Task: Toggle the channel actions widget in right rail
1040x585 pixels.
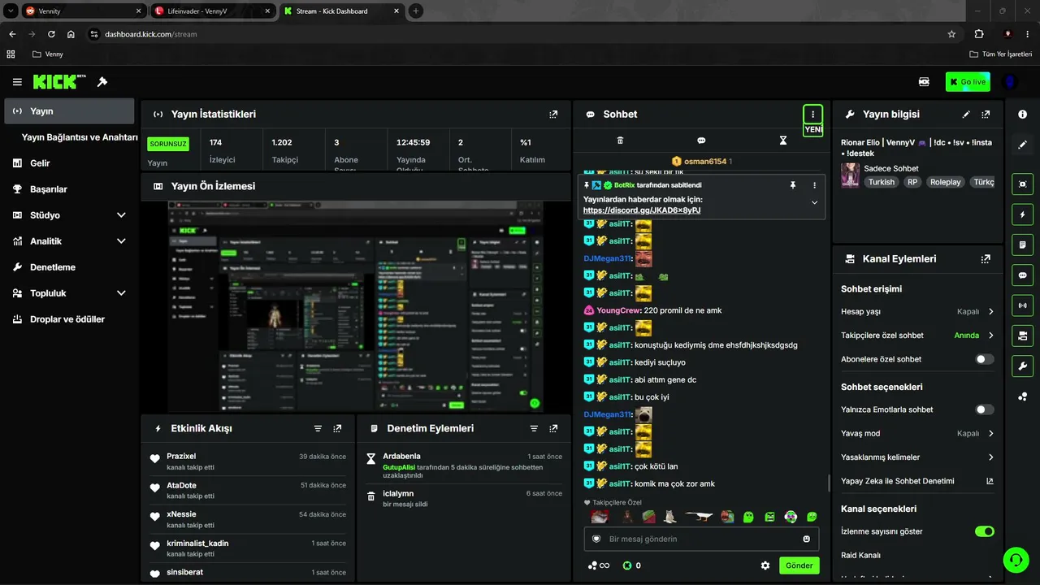Action: point(1023,336)
